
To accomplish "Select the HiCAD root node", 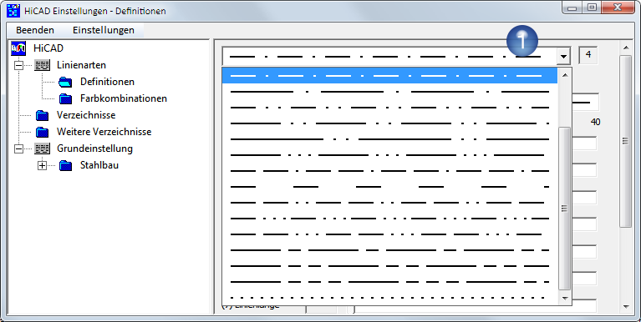I will [48, 48].
